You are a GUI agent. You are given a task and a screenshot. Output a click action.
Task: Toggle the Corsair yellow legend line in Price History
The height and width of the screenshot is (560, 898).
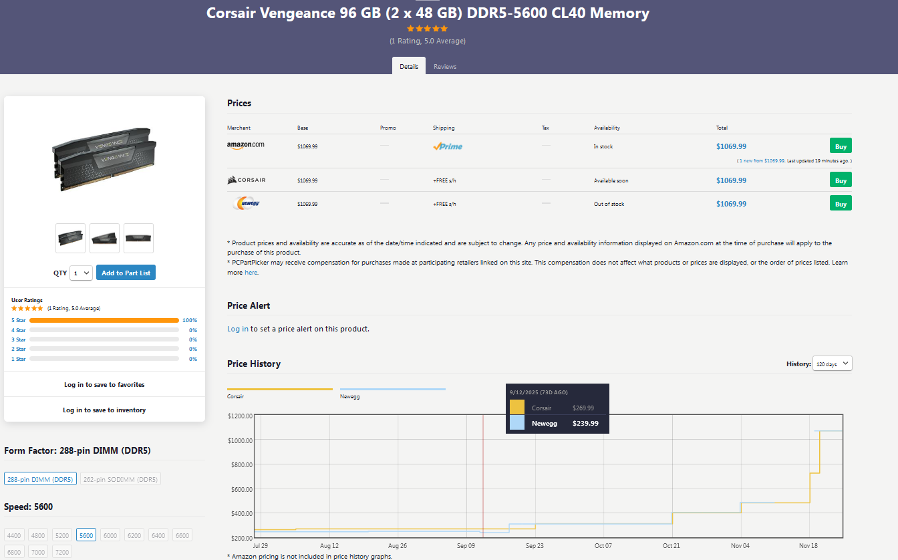[x=279, y=389]
